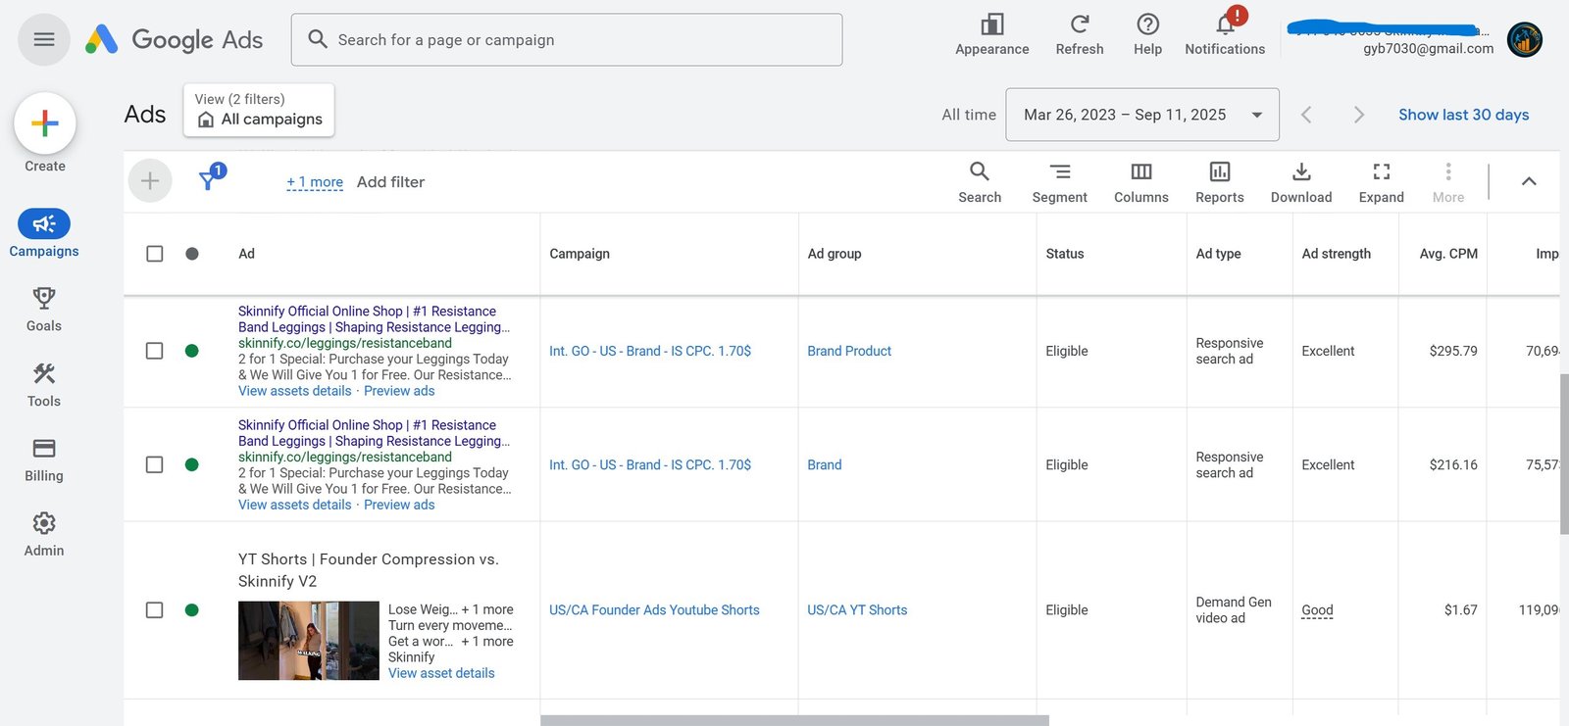Toggle status dot of YT Shorts ad
The height and width of the screenshot is (726, 1569).
tap(192, 609)
